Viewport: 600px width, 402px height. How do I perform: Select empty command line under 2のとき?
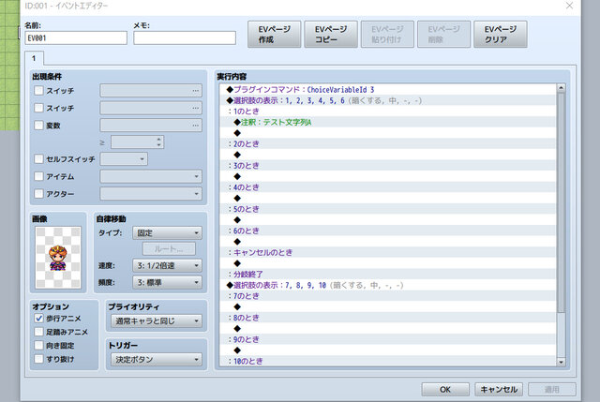click(388, 155)
